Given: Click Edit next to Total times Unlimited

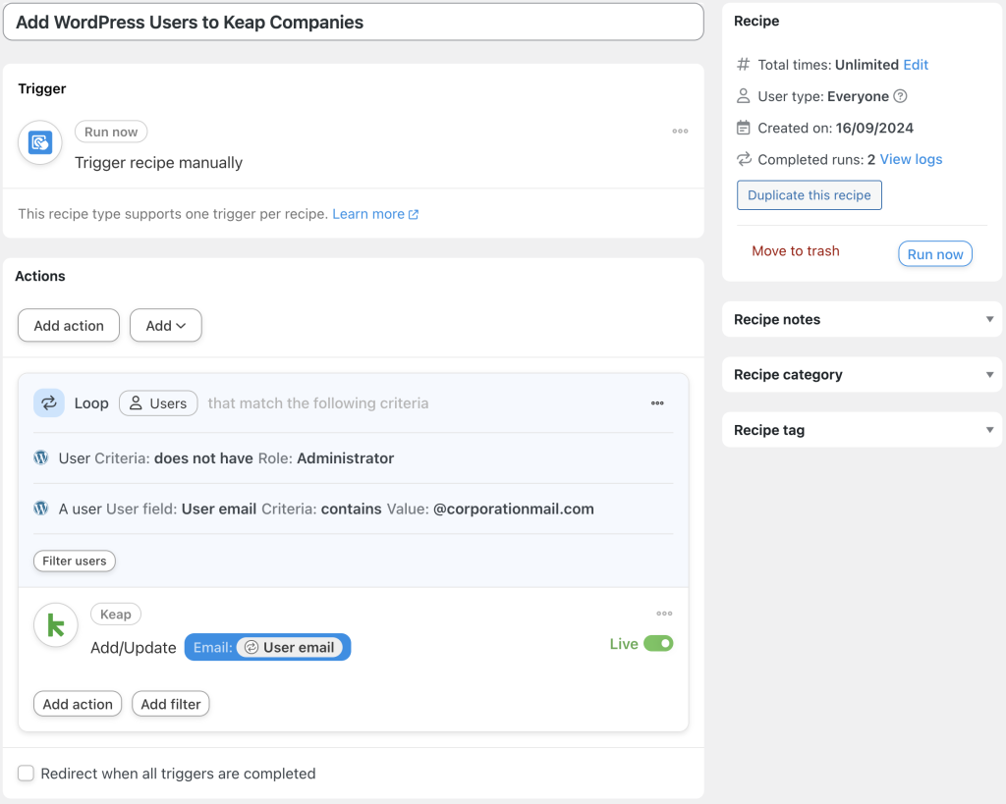Looking at the screenshot, I should click(916, 65).
